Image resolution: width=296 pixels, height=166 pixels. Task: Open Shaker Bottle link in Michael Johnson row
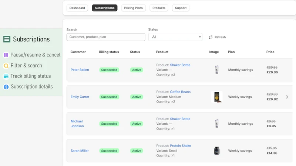tap(180, 119)
